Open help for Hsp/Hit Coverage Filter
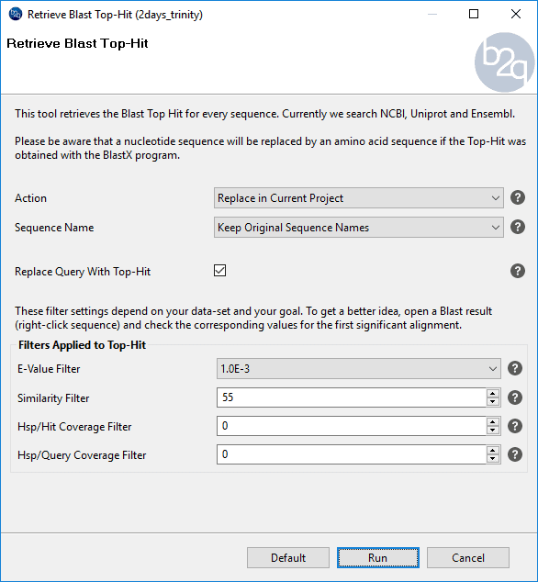This screenshot has height=582, width=538. (x=515, y=426)
